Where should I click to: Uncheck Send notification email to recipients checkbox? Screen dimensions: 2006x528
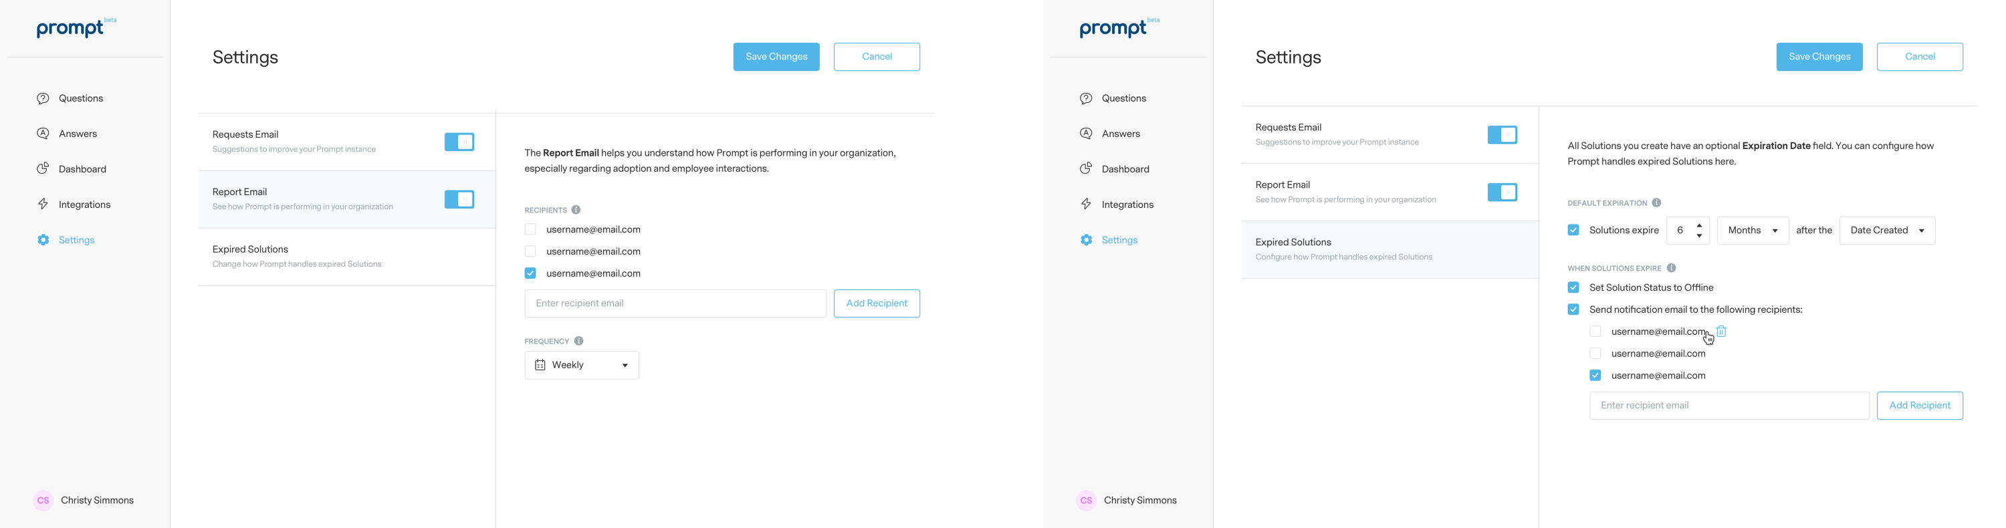1573,309
